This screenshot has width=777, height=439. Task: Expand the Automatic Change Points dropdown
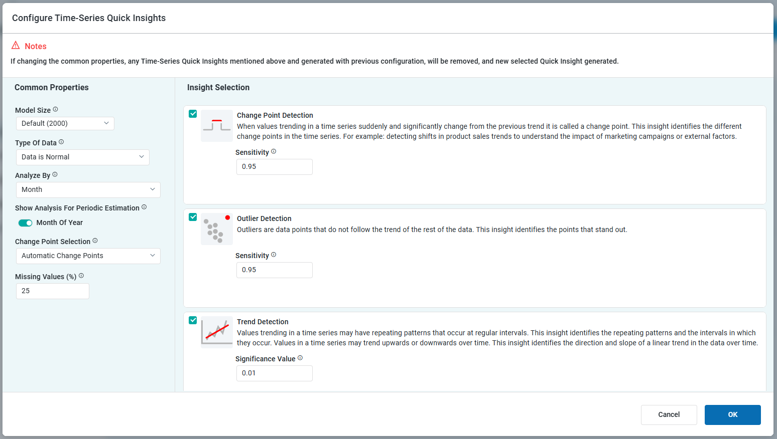pos(88,256)
